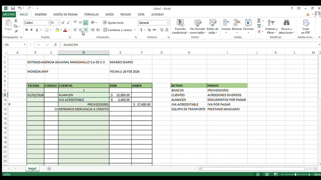Toggle Ajustar texto wrap option

113,23
